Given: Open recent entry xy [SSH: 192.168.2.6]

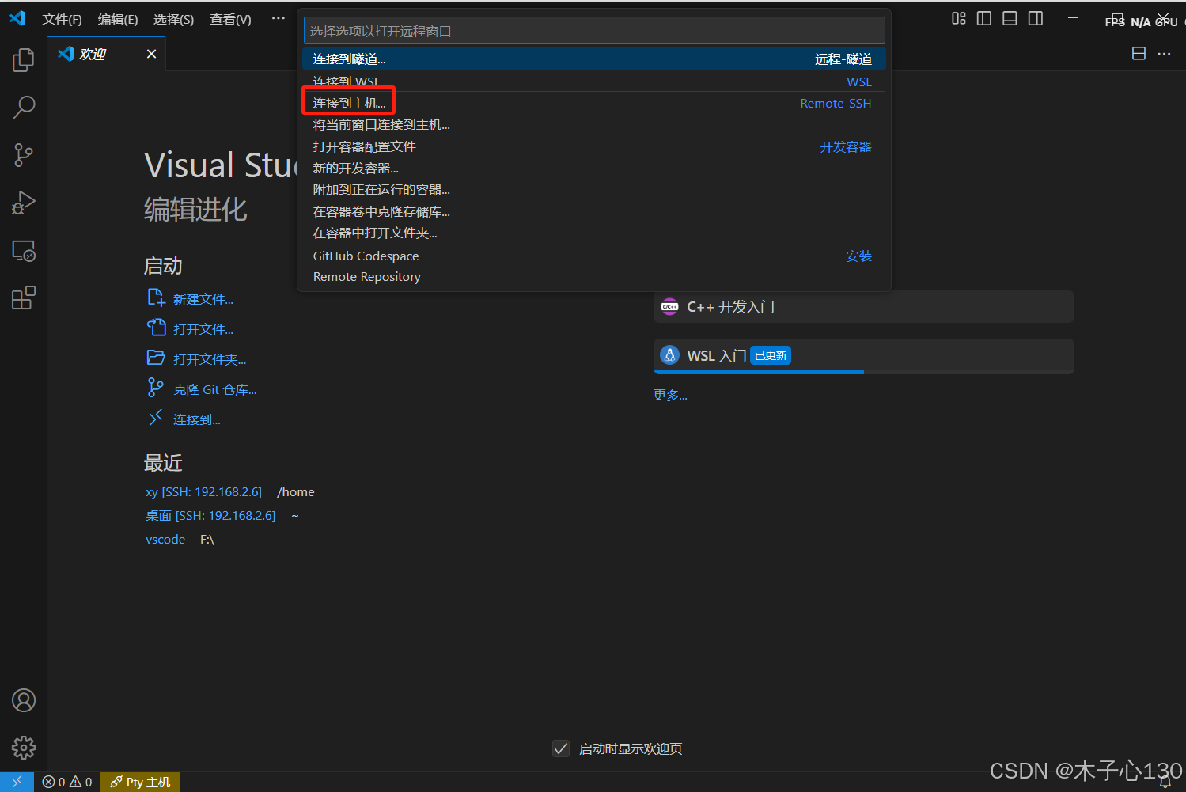Looking at the screenshot, I should [x=203, y=491].
